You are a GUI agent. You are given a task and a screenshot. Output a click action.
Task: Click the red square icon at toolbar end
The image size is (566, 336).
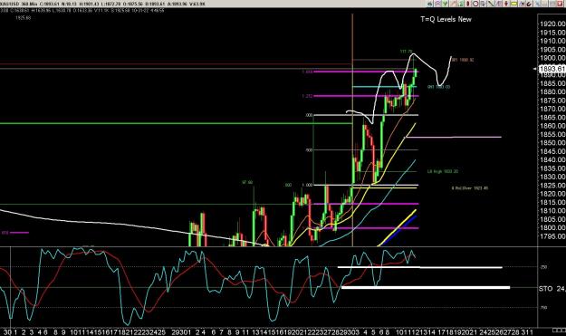[561, 4]
